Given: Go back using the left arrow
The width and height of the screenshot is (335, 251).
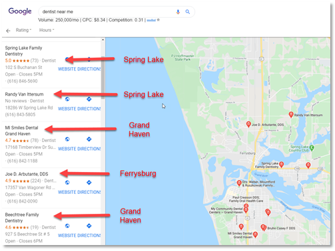Looking at the screenshot, I should pos(8,31).
